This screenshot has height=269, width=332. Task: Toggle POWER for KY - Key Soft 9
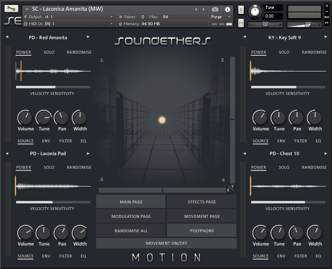click(259, 52)
